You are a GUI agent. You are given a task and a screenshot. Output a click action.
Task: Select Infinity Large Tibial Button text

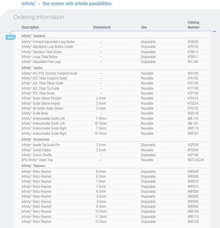click(40, 57)
